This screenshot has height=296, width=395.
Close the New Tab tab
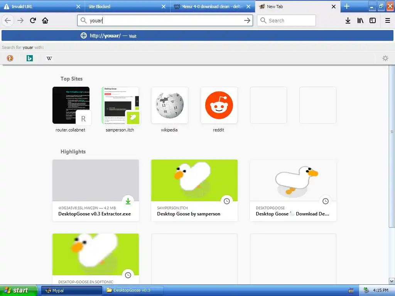coord(334,7)
